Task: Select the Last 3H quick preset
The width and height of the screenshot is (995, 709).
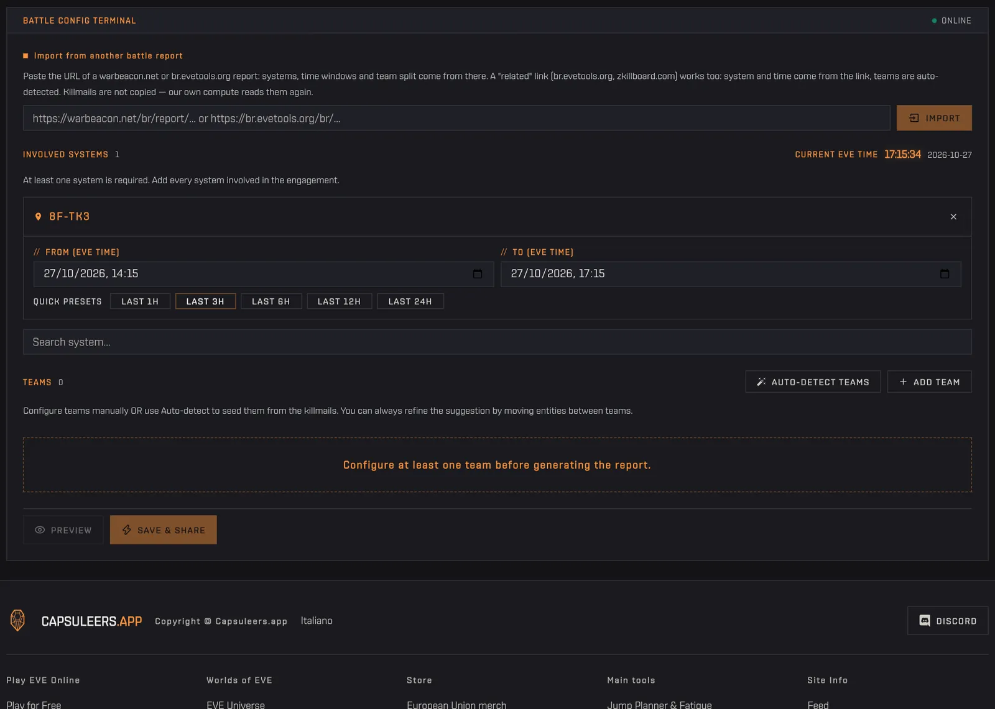Action: tap(205, 301)
